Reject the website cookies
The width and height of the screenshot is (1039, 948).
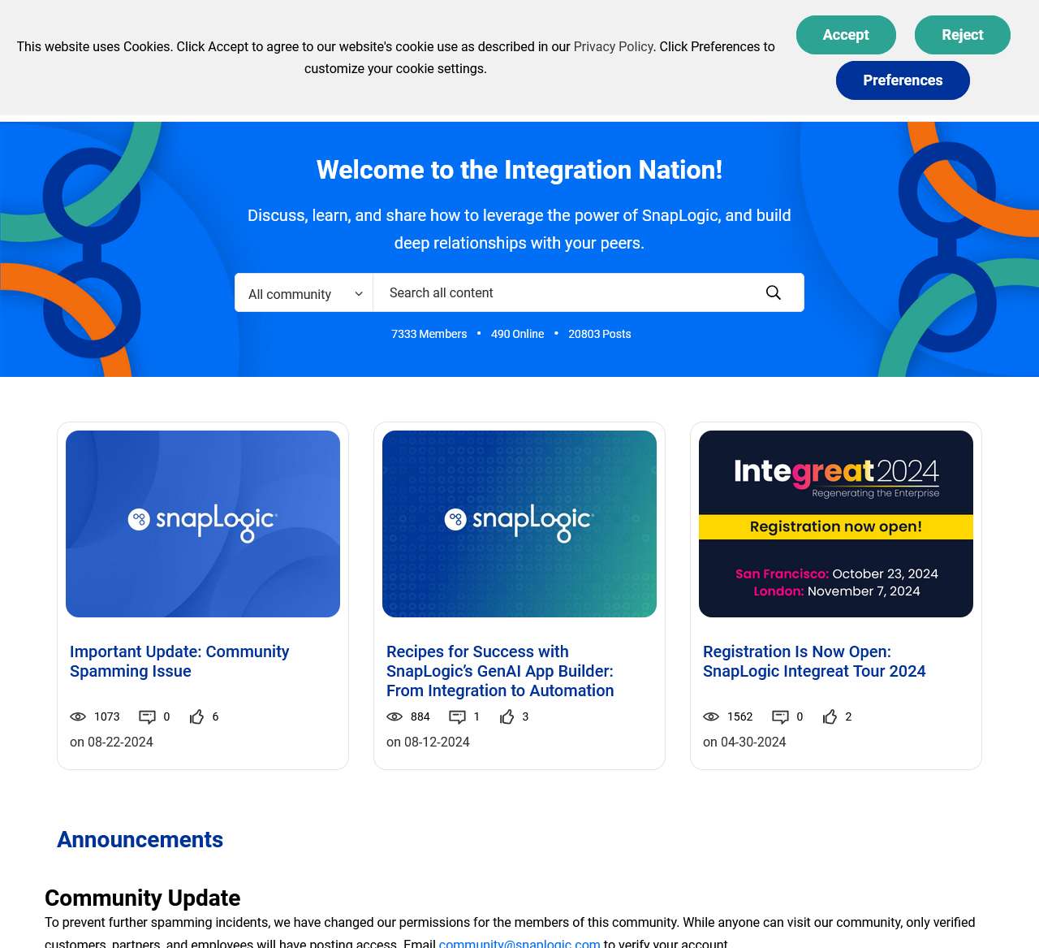(x=962, y=35)
